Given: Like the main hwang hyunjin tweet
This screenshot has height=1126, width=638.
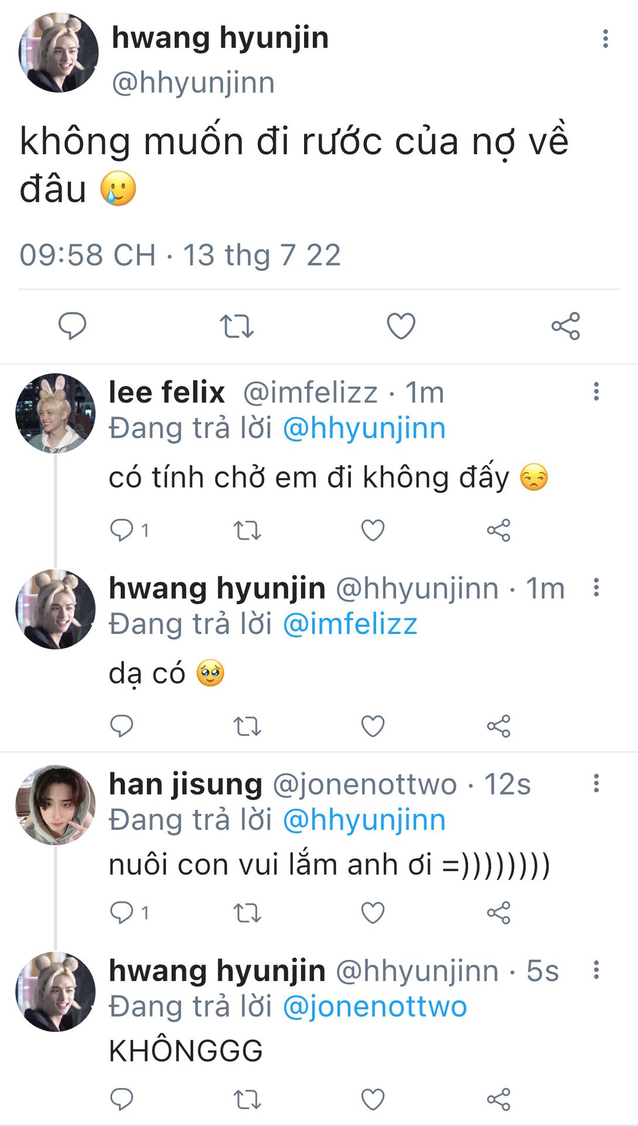Looking at the screenshot, I should point(401,326).
